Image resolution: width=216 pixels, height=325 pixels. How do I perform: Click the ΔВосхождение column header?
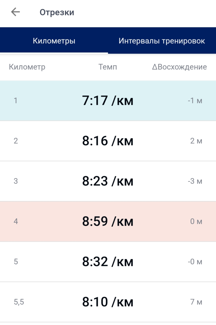(x=179, y=67)
